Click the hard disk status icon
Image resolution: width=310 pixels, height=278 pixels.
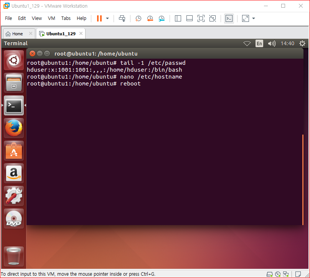coord(269,274)
